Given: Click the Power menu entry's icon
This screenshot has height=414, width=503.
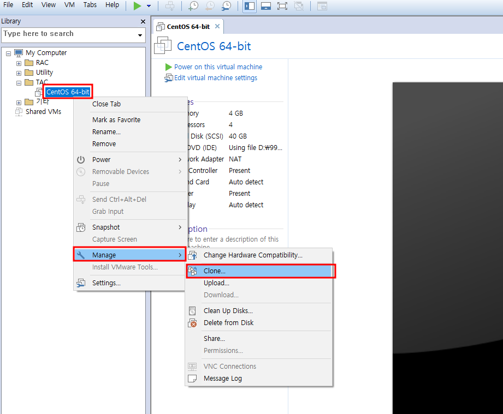Looking at the screenshot, I should pyautogui.click(x=81, y=160).
